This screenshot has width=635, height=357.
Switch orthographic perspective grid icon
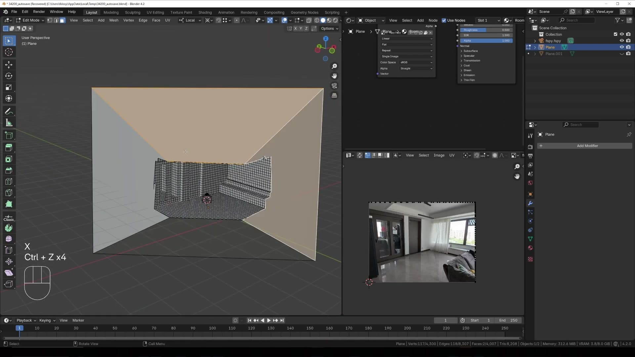334,96
